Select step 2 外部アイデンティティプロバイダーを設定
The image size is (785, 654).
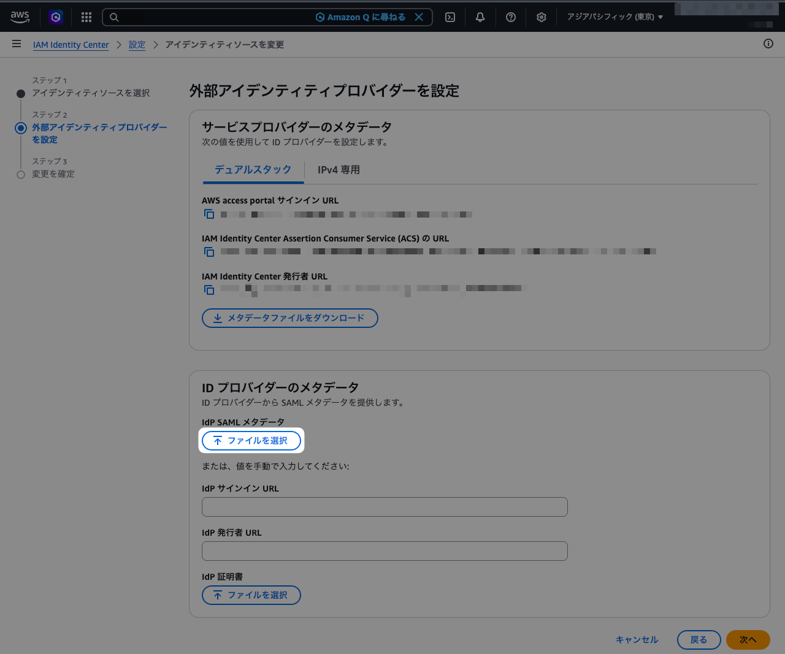tap(99, 134)
